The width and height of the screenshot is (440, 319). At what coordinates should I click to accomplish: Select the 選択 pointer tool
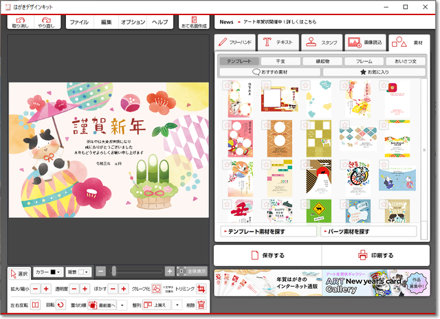[20, 272]
